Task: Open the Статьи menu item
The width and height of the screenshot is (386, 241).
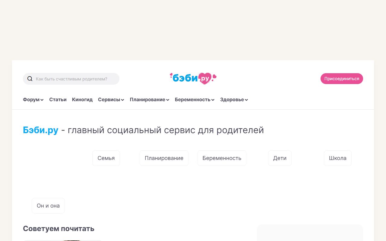Action: pyautogui.click(x=58, y=100)
